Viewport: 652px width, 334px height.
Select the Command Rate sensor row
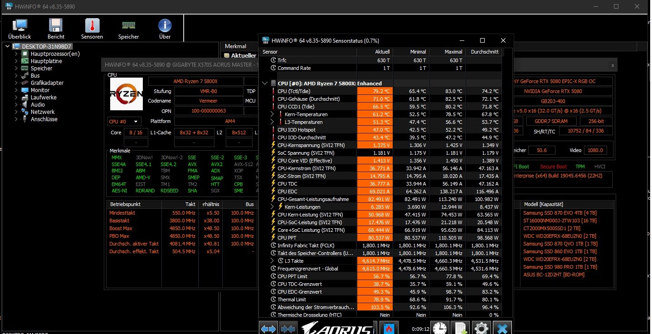[380, 68]
